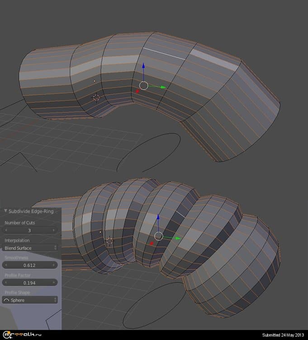308x340 pixels.
Task: Click the 3D cursor crosshair in upper viewport
Action: coord(96,97)
